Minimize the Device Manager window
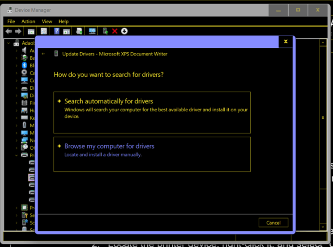The width and height of the screenshot is (333, 247). (278, 10)
